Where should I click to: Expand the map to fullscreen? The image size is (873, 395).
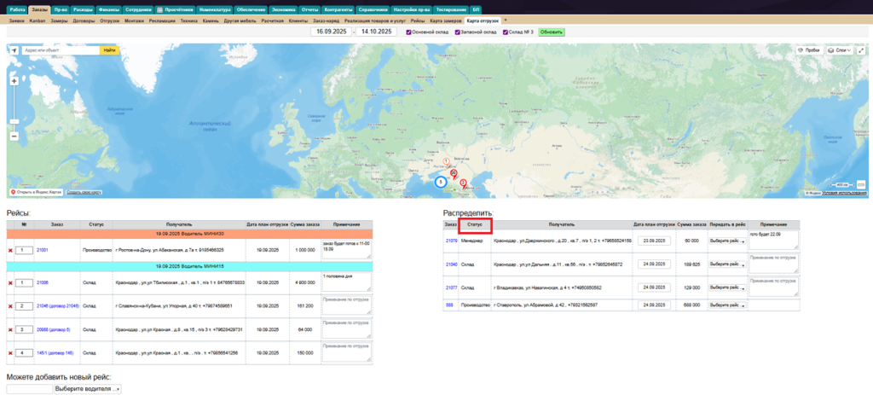pyautogui.click(x=860, y=50)
